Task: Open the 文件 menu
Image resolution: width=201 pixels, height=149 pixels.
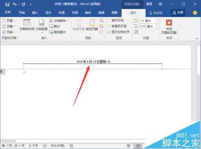Action: click(x=8, y=12)
